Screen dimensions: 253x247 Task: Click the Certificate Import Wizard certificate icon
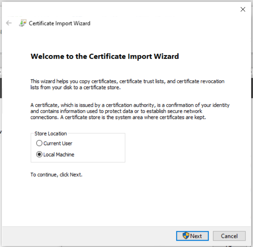click(23, 23)
